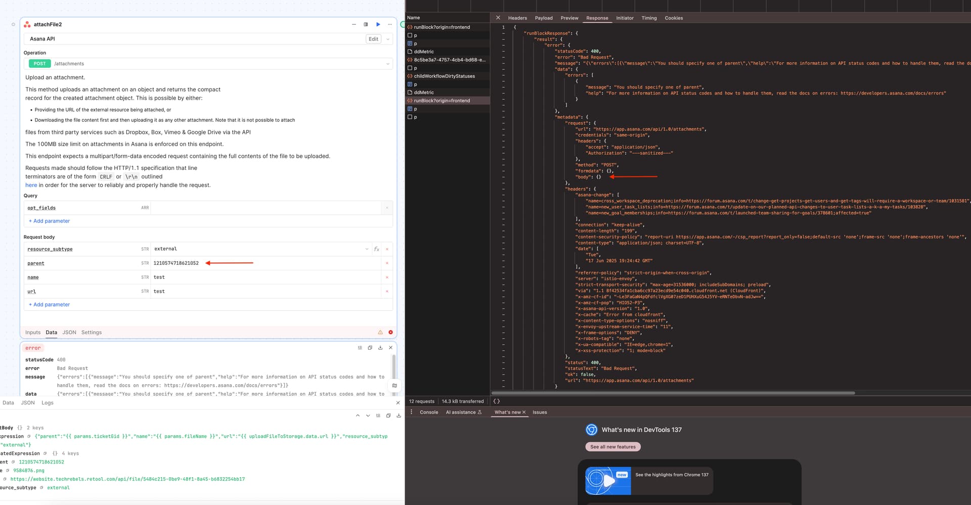Select the childWorkflowDirtyStatuses request
Image resolution: width=971 pixels, height=505 pixels.
(x=448, y=76)
